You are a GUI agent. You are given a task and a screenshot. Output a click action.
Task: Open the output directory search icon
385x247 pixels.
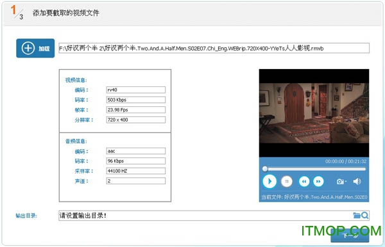click(x=364, y=216)
